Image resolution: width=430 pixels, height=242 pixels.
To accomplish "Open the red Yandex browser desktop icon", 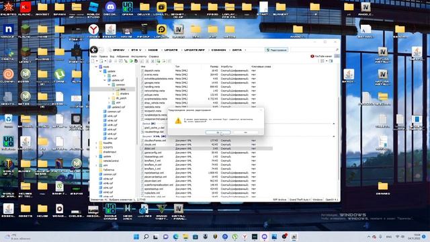I will tap(93, 31).
